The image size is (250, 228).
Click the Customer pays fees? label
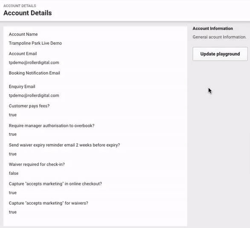(x=29, y=106)
